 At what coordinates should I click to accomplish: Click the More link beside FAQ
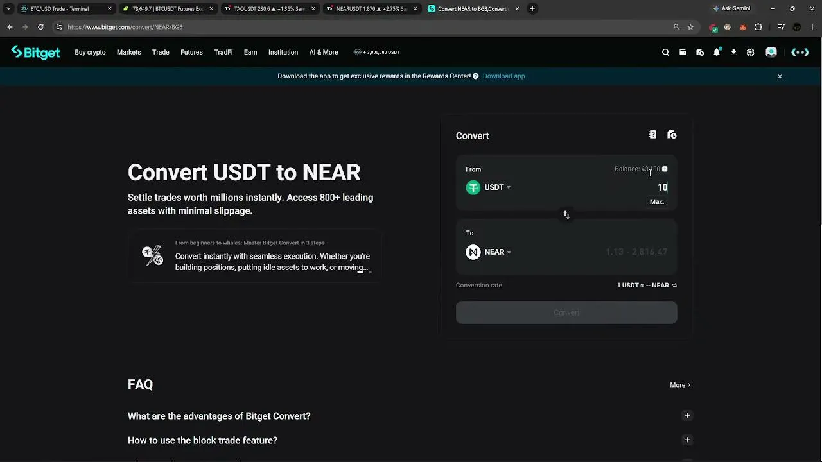pyautogui.click(x=680, y=385)
